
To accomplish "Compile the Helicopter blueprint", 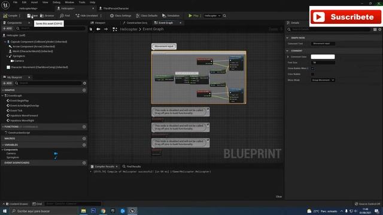I will click(x=10, y=16).
